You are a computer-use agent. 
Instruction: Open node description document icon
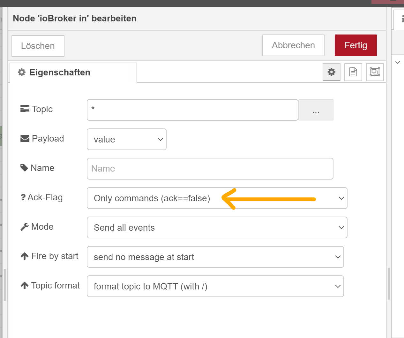(x=353, y=72)
